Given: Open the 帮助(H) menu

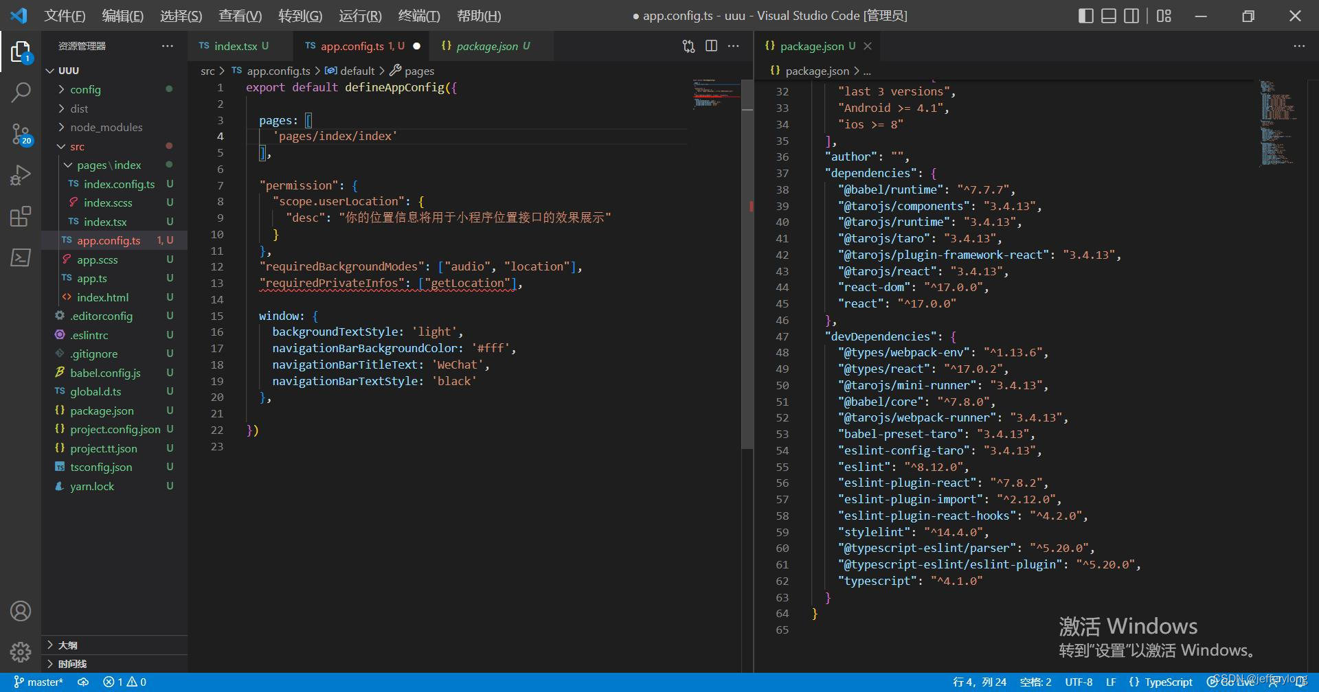Looking at the screenshot, I should (x=479, y=16).
